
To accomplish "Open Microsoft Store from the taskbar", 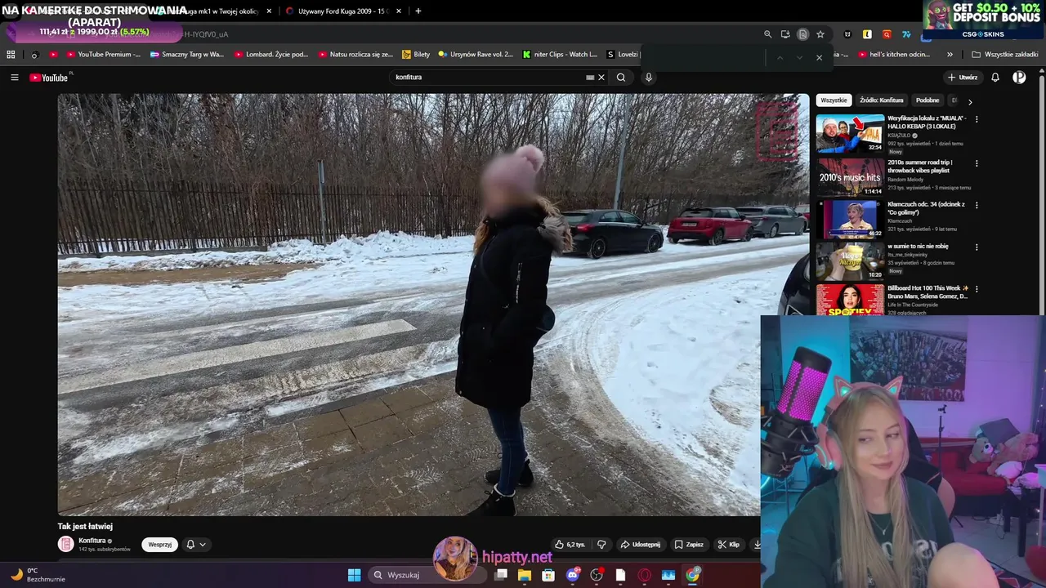I will [548, 575].
